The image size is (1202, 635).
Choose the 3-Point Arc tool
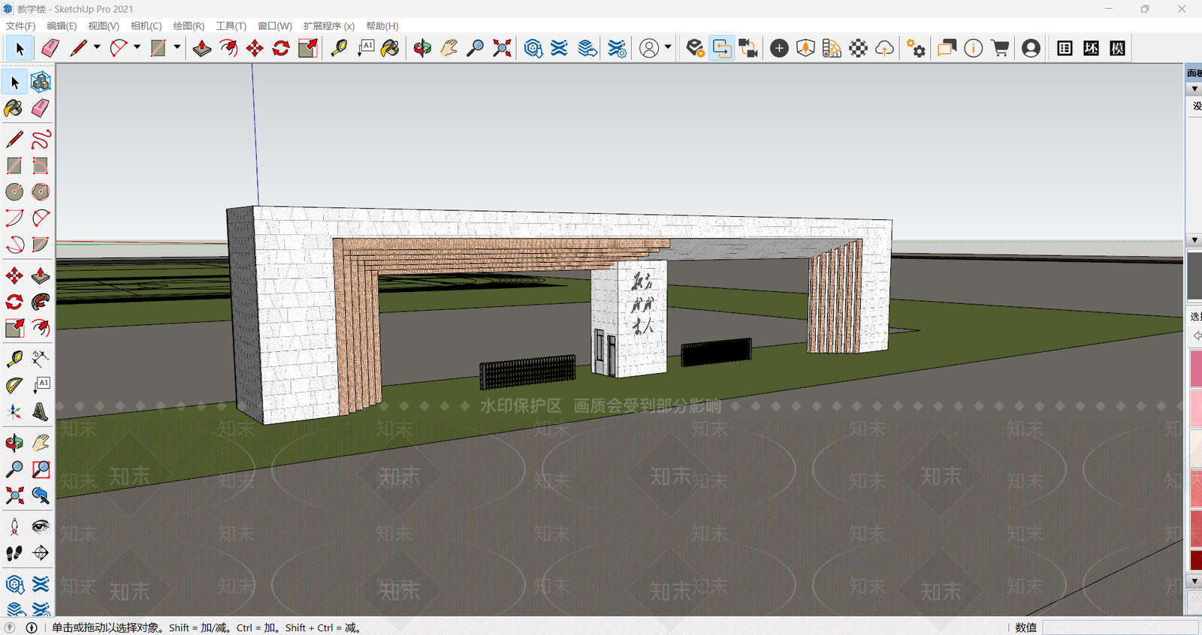coord(14,245)
